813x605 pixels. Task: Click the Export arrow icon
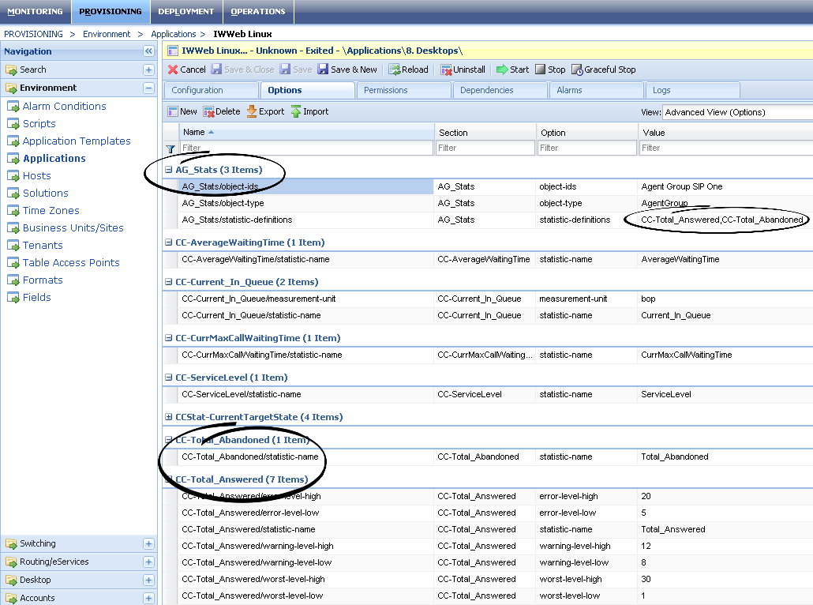pyautogui.click(x=252, y=111)
